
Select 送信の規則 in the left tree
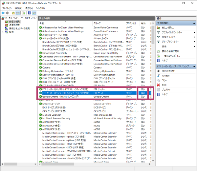14,25
